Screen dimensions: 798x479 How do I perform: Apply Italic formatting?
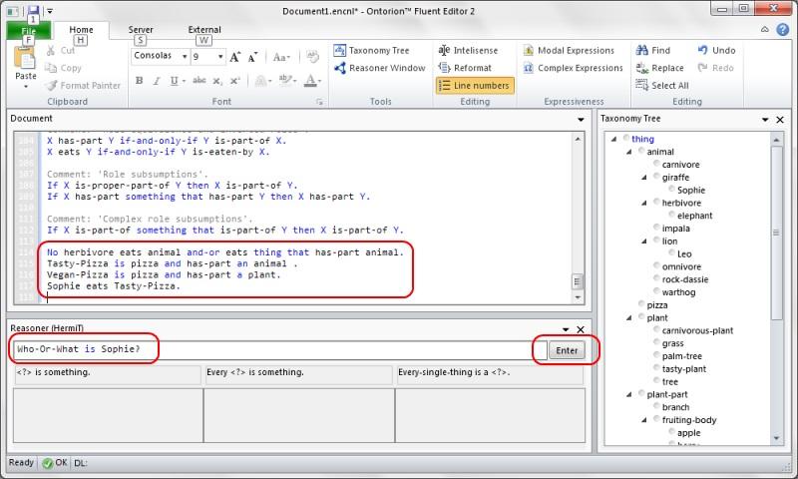tap(157, 81)
